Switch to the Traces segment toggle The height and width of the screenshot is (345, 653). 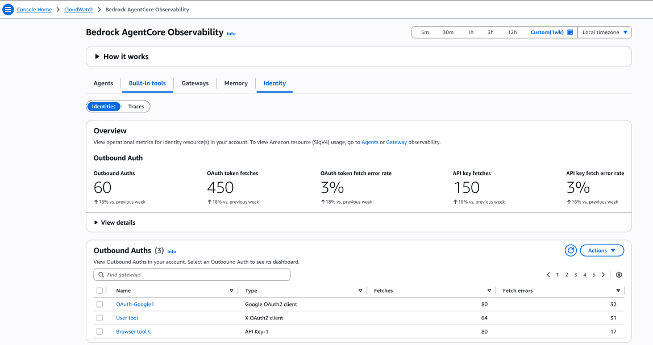pos(136,107)
